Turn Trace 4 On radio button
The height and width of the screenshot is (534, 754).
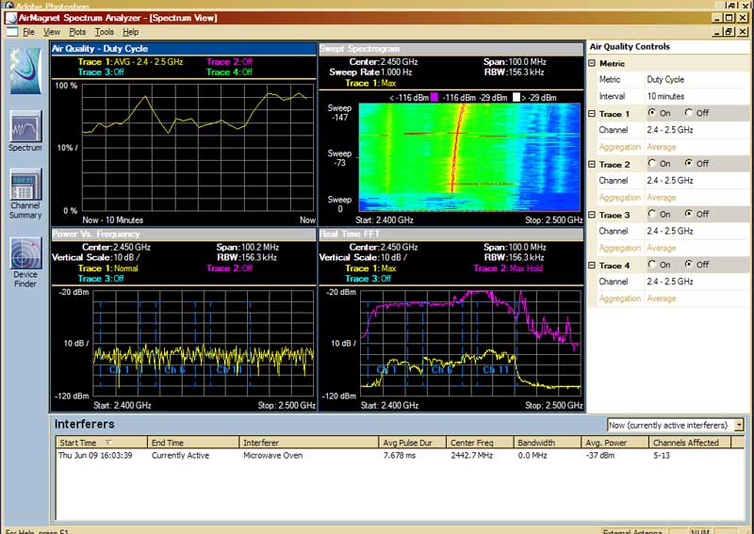tap(651, 265)
